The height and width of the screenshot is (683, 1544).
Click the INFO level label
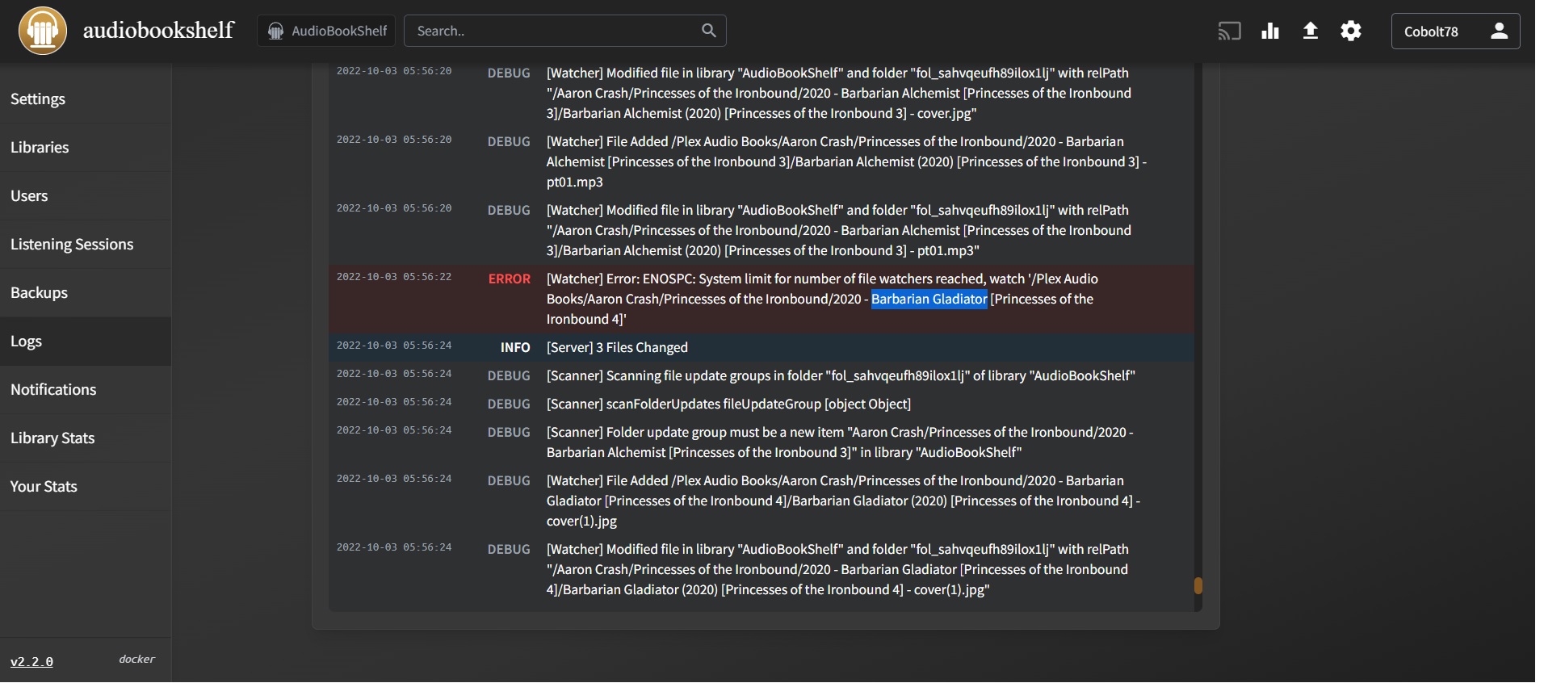click(515, 347)
